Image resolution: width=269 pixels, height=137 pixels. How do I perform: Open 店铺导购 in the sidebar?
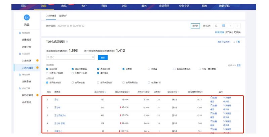pos(27,81)
